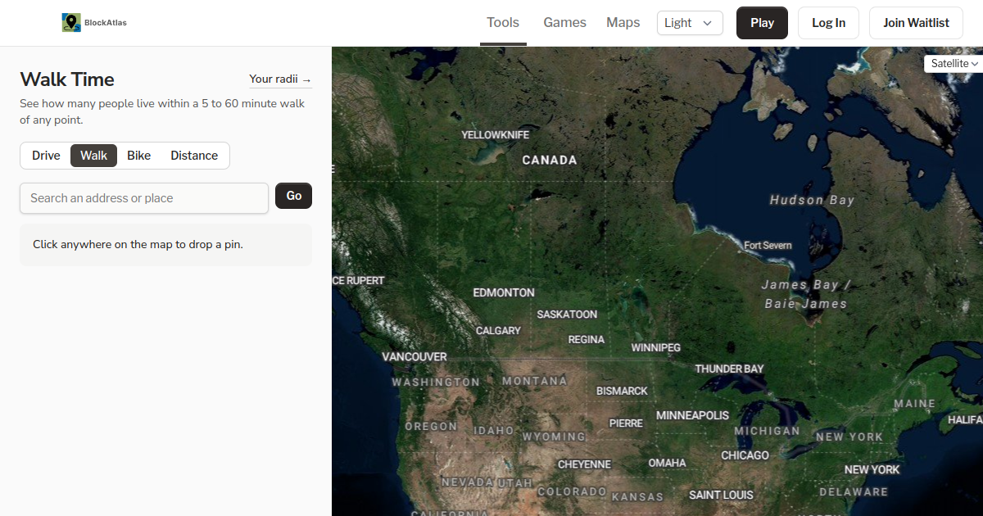Image resolution: width=983 pixels, height=516 pixels.
Task: Drop a pin on Omaha label
Action: coord(667,463)
